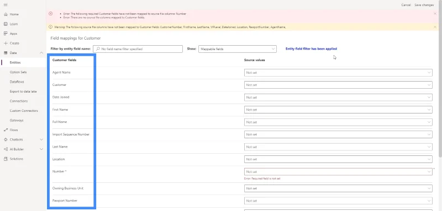Click the 'Import Sequence Number' field label
442x211 pixels.
point(71,134)
